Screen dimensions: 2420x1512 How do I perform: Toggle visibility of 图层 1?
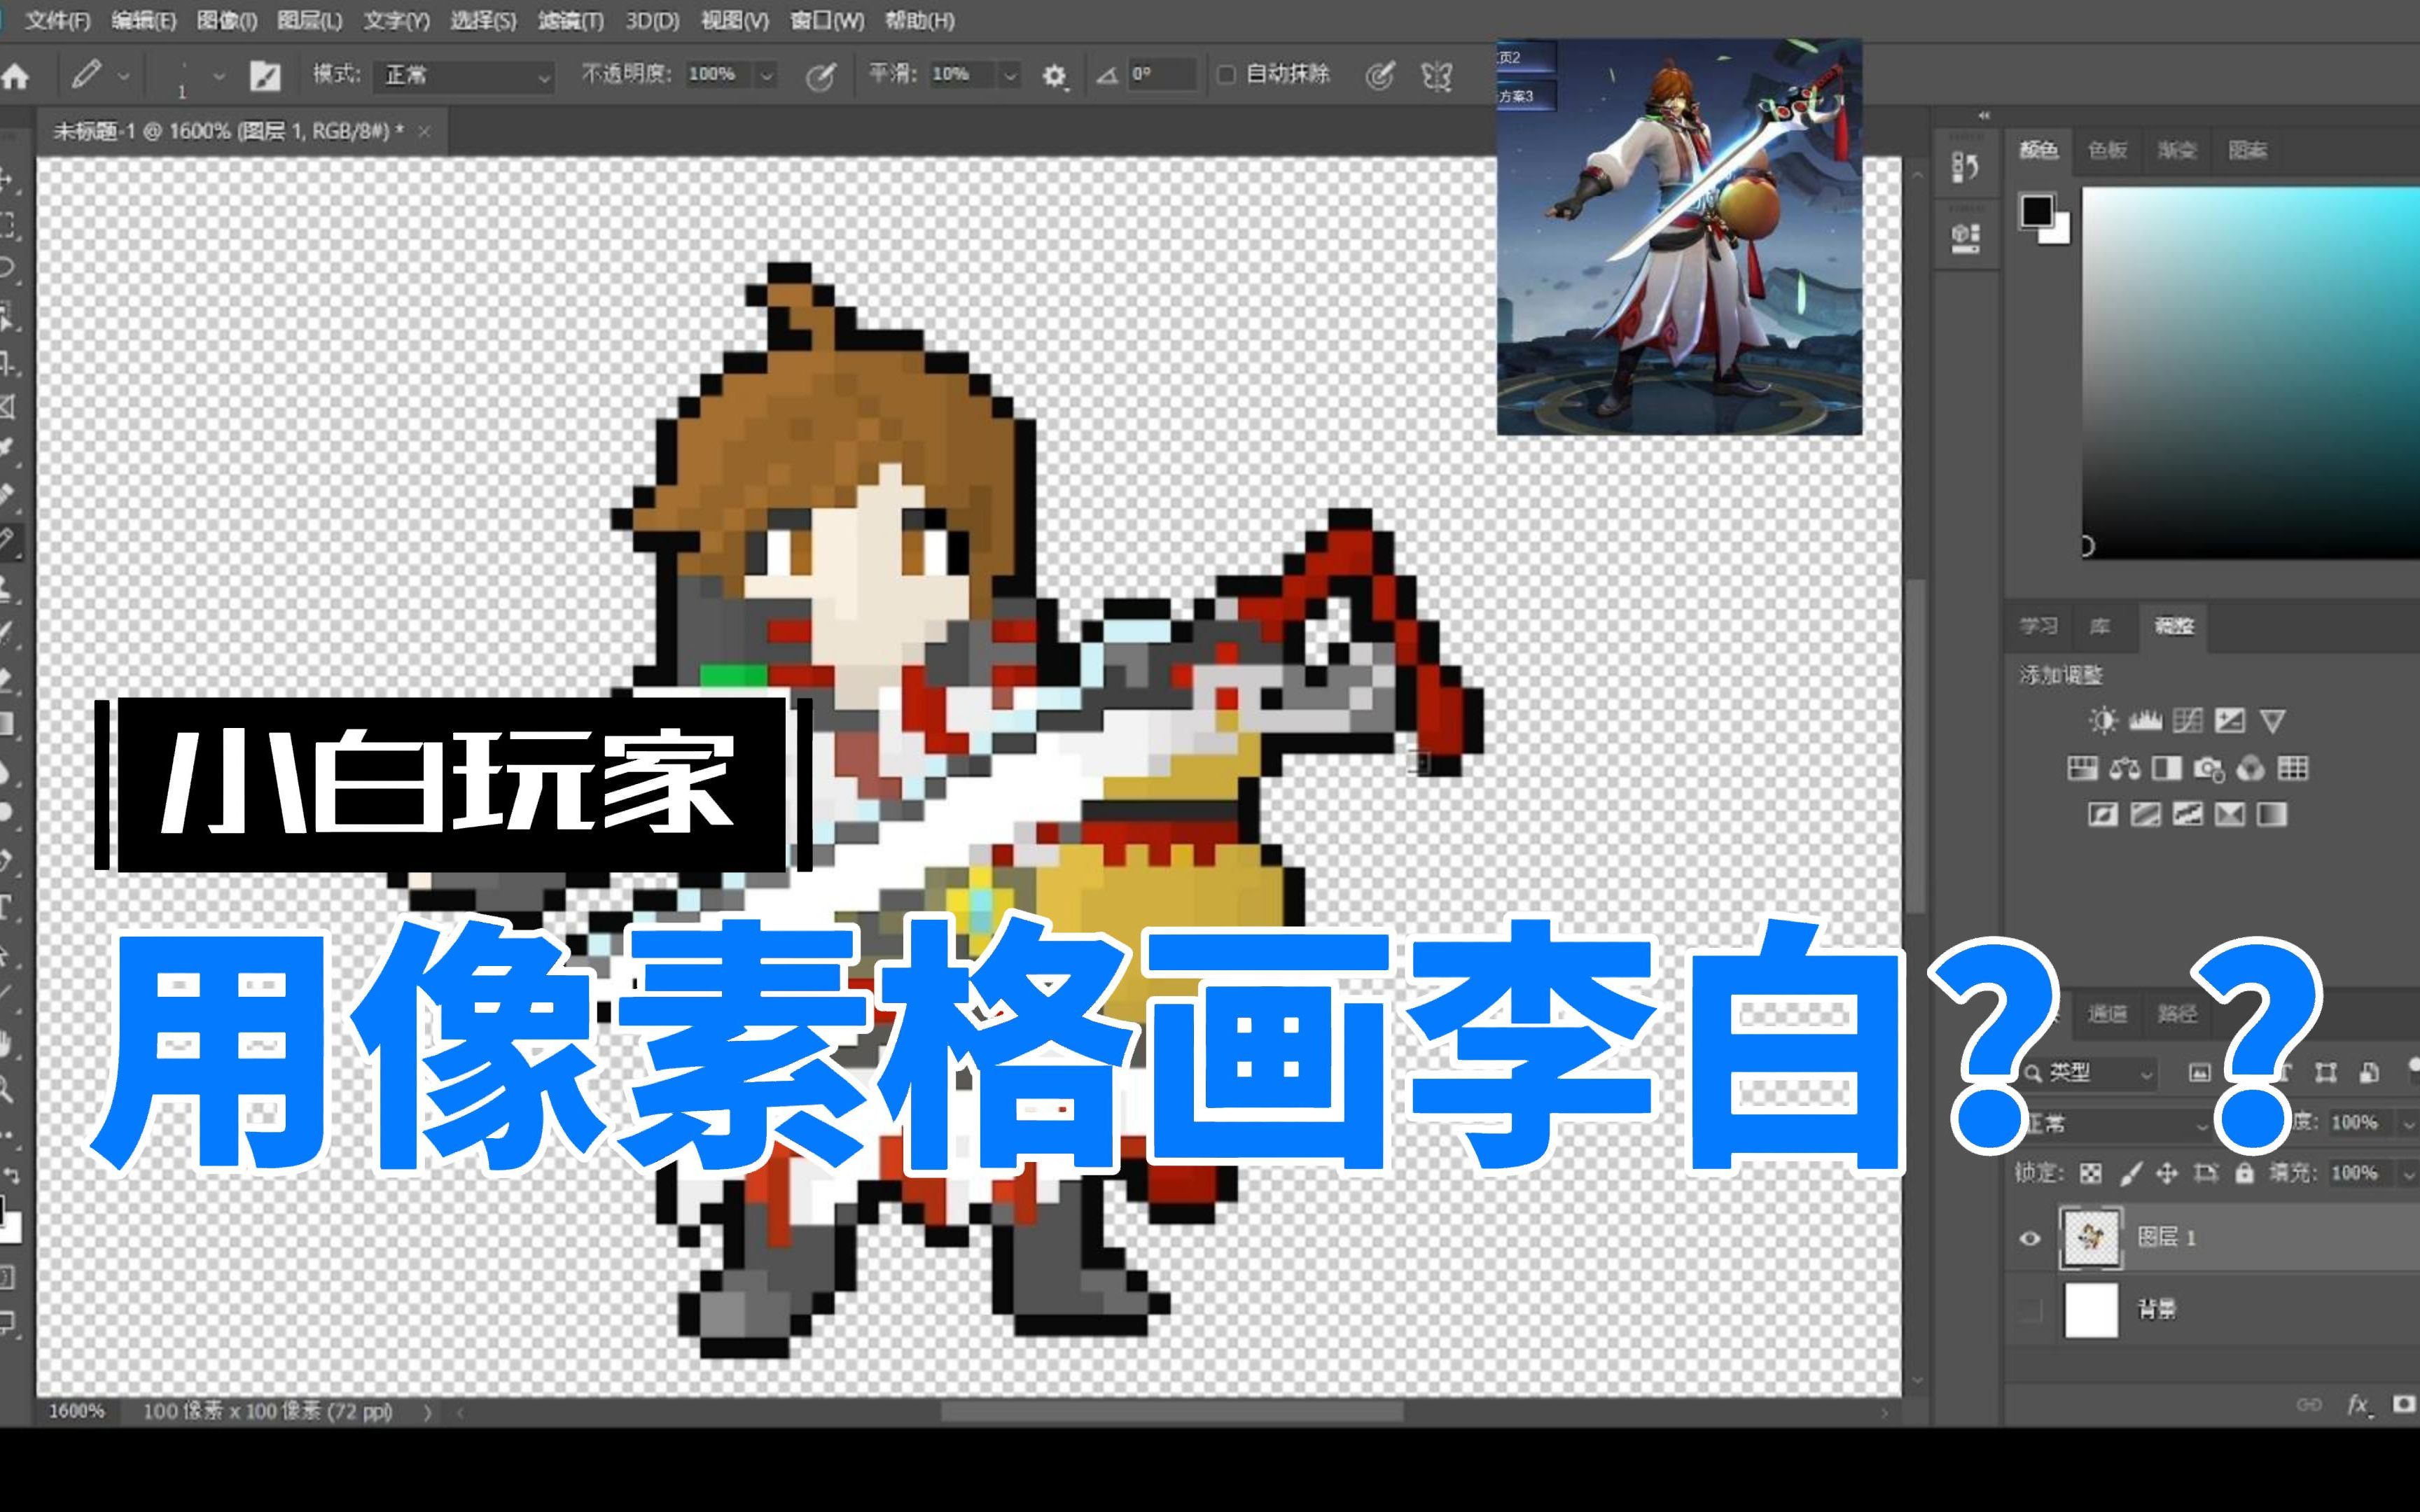click(2031, 1237)
